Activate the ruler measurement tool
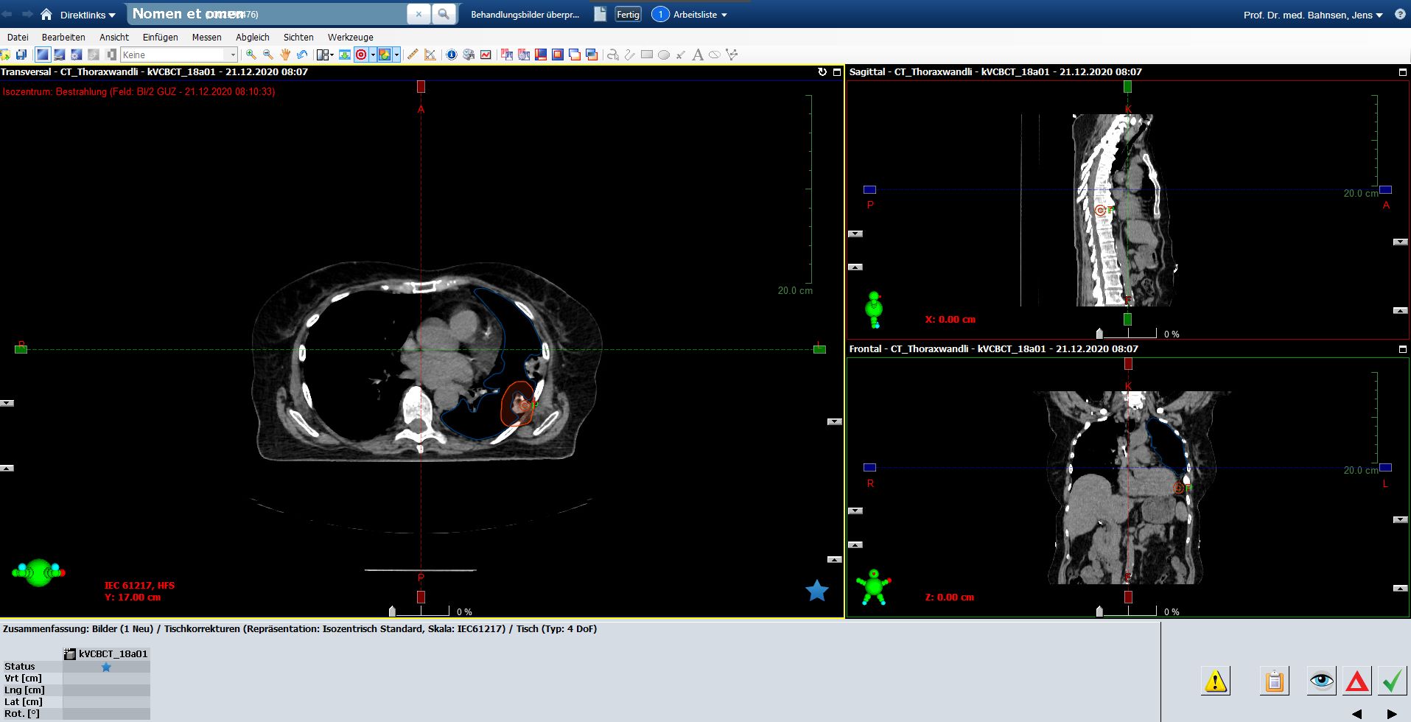The image size is (1411, 722). point(412,55)
